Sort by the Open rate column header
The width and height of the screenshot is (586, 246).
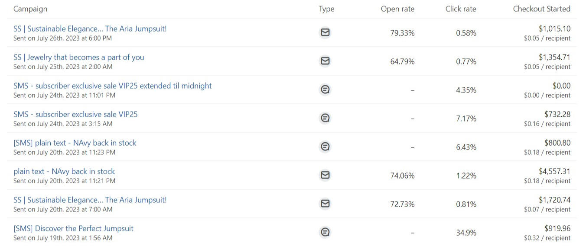tap(397, 9)
